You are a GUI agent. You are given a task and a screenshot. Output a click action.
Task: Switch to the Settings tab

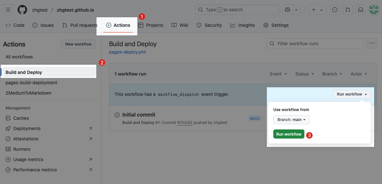[x=276, y=25]
